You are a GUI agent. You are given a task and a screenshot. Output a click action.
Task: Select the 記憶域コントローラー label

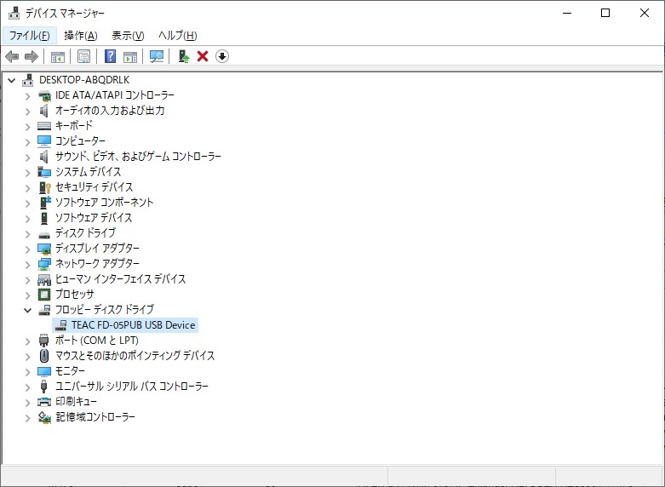[95, 417]
